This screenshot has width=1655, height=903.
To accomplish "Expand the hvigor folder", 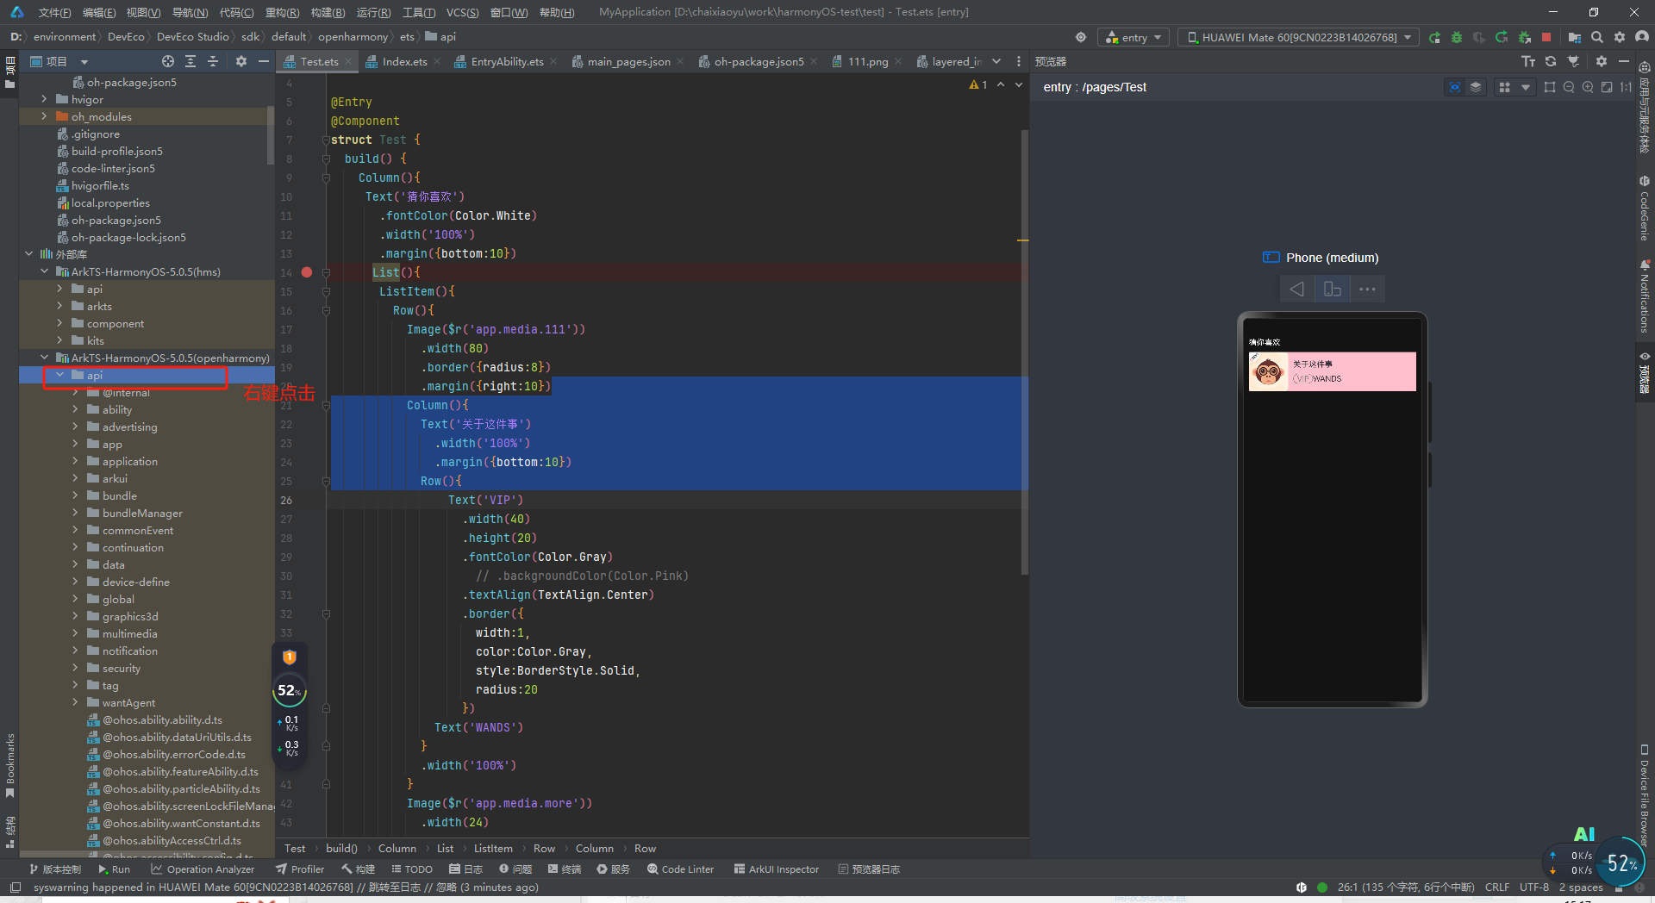I will click(44, 99).
